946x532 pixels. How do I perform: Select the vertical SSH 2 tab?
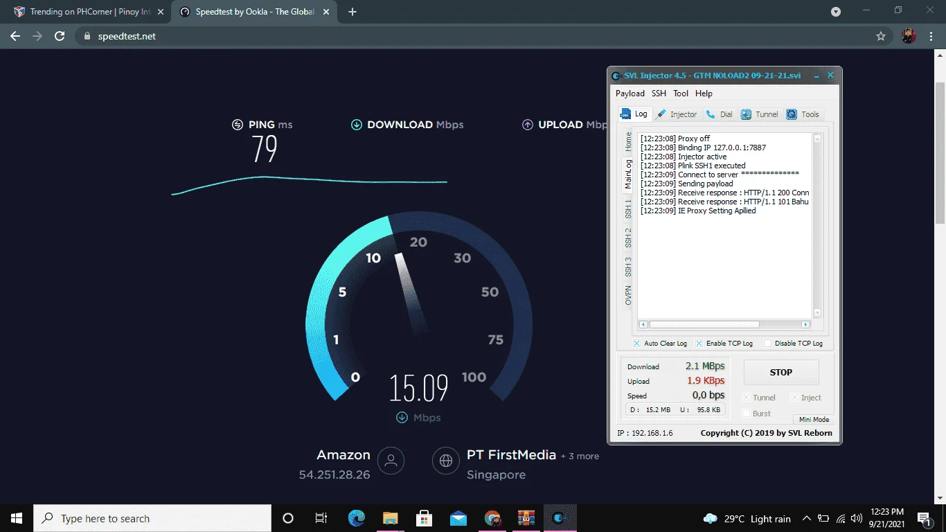(628, 238)
